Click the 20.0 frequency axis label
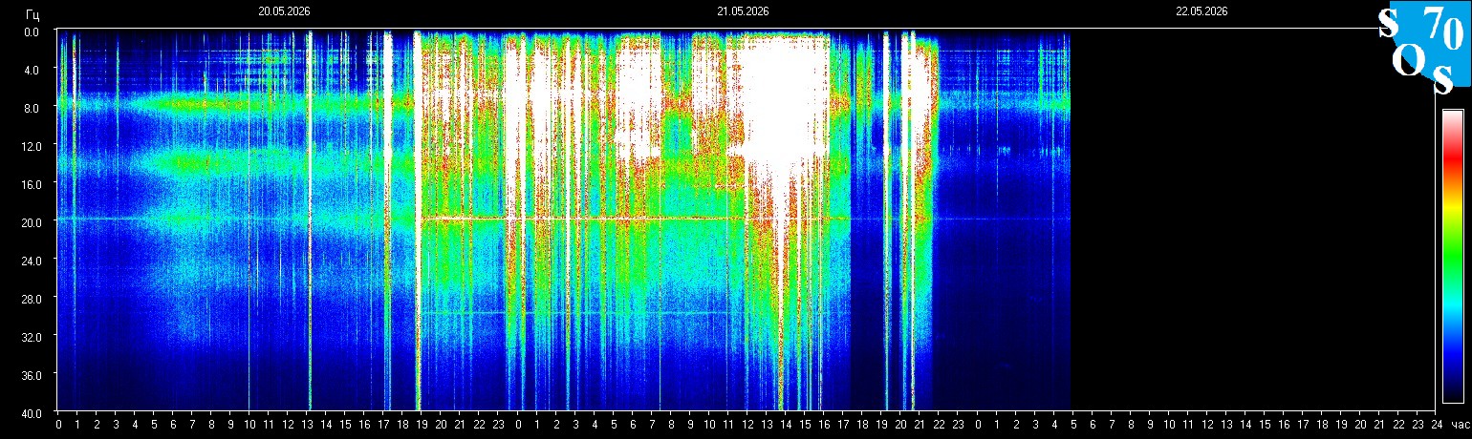Screen dimensions: 1472x439 tap(30, 222)
